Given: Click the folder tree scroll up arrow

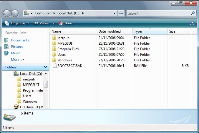Looking at the screenshot, I should (46, 73).
